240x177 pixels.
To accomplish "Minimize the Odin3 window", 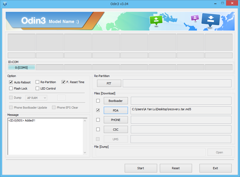I will pyautogui.click(x=215, y=3).
